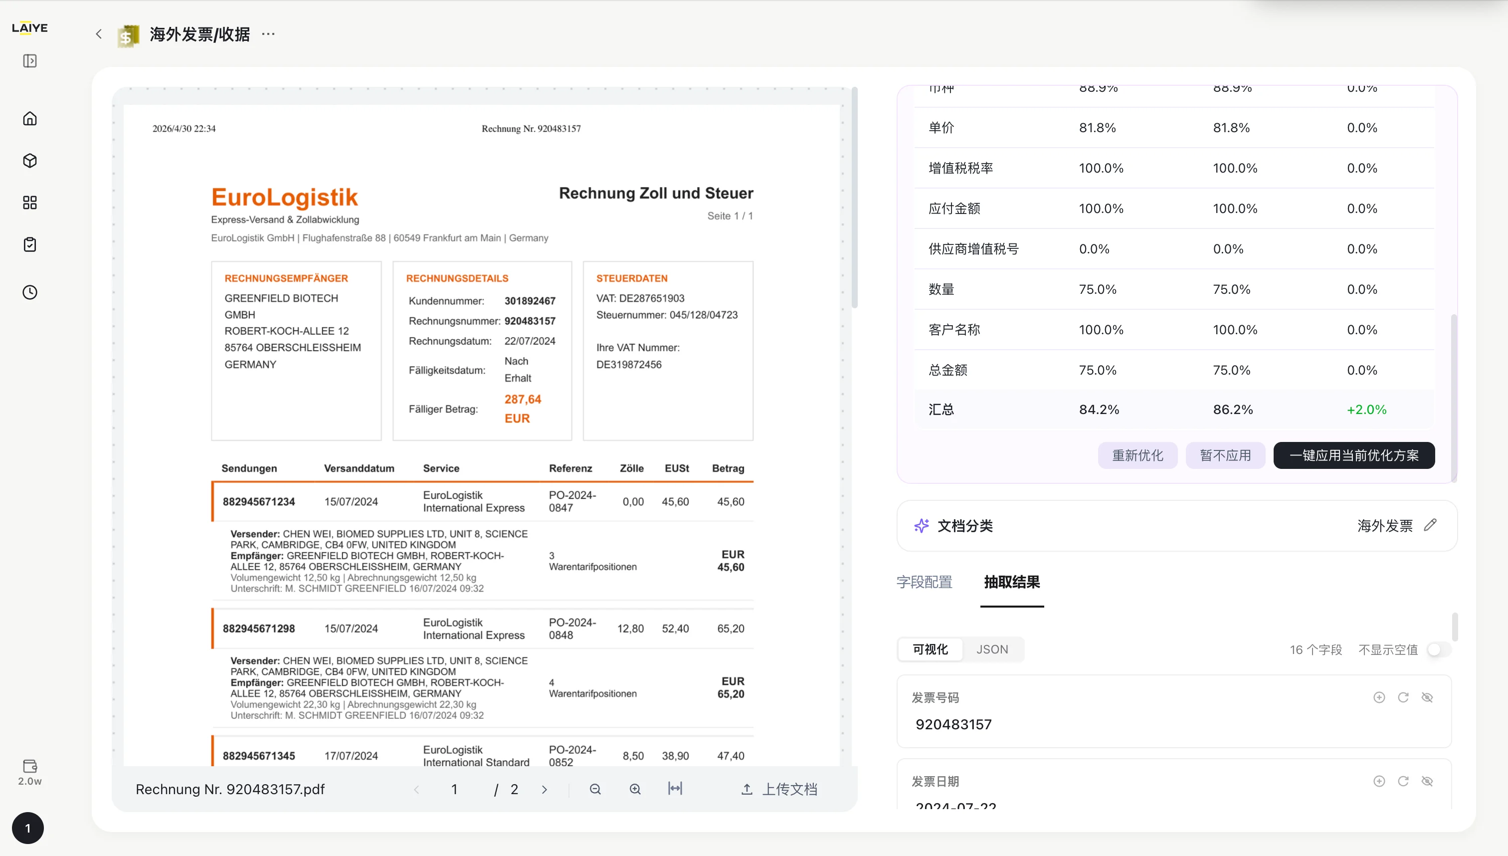
Task: Toggle the 不显示空值 switch
Action: tap(1439, 649)
